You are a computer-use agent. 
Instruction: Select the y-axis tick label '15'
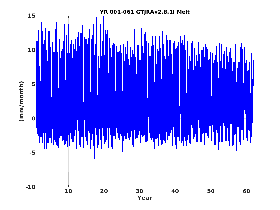31,16
